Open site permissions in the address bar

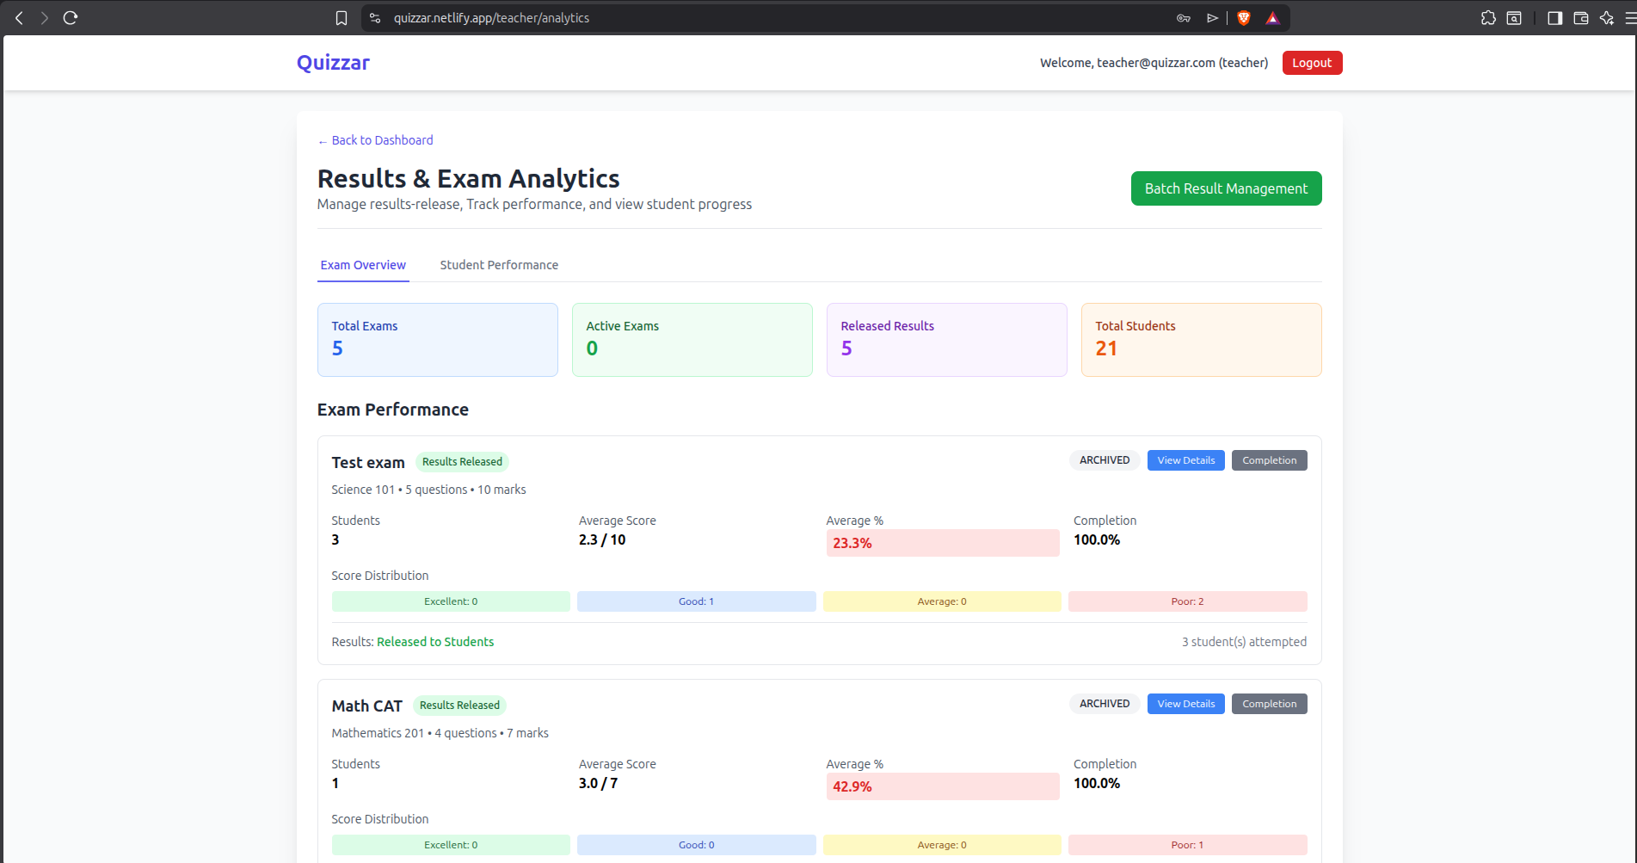click(x=374, y=17)
